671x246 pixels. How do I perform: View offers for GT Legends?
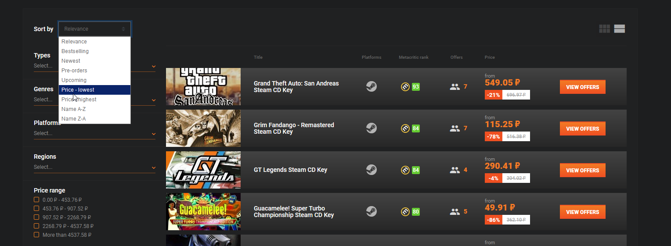coord(582,170)
